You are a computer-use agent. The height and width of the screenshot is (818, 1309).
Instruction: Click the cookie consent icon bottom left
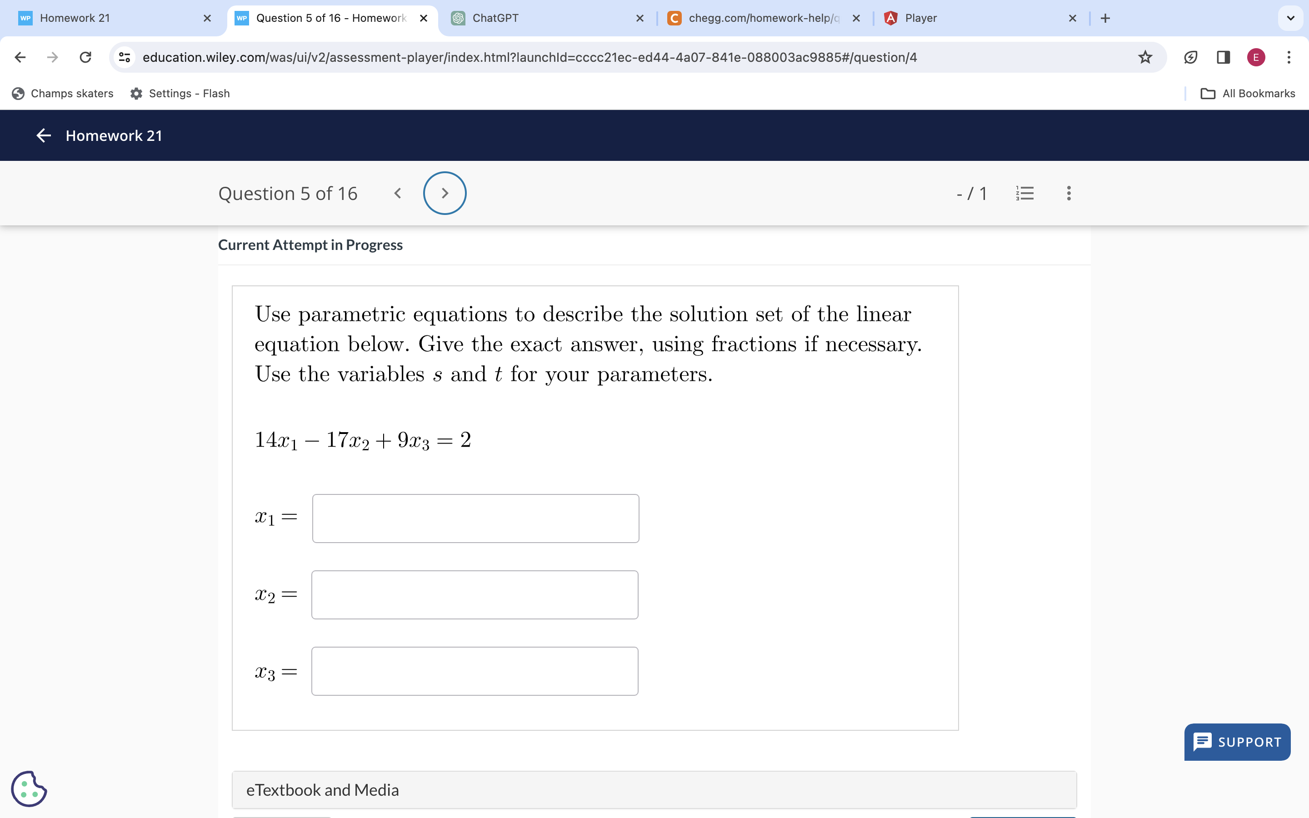[x=29, y=788]
